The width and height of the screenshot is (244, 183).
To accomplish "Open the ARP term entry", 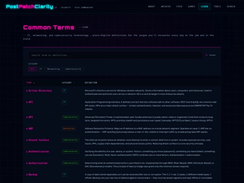I will click(31, 128).
